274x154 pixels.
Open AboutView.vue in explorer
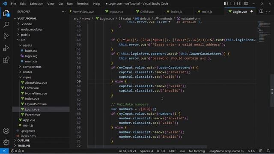pyautogui.click(x=36, y=83)
